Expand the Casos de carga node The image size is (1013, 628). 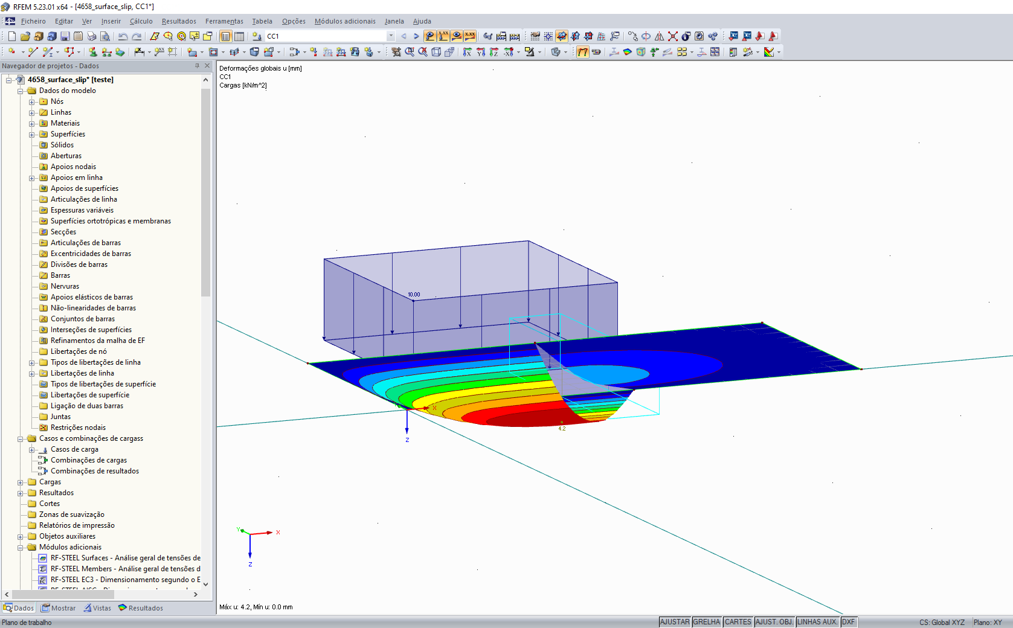pyautogui.click(x=32, y=450)
